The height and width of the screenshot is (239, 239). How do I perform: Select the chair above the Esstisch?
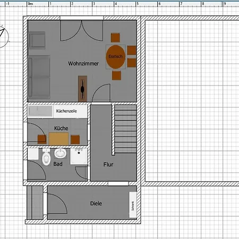click(115, 38)
